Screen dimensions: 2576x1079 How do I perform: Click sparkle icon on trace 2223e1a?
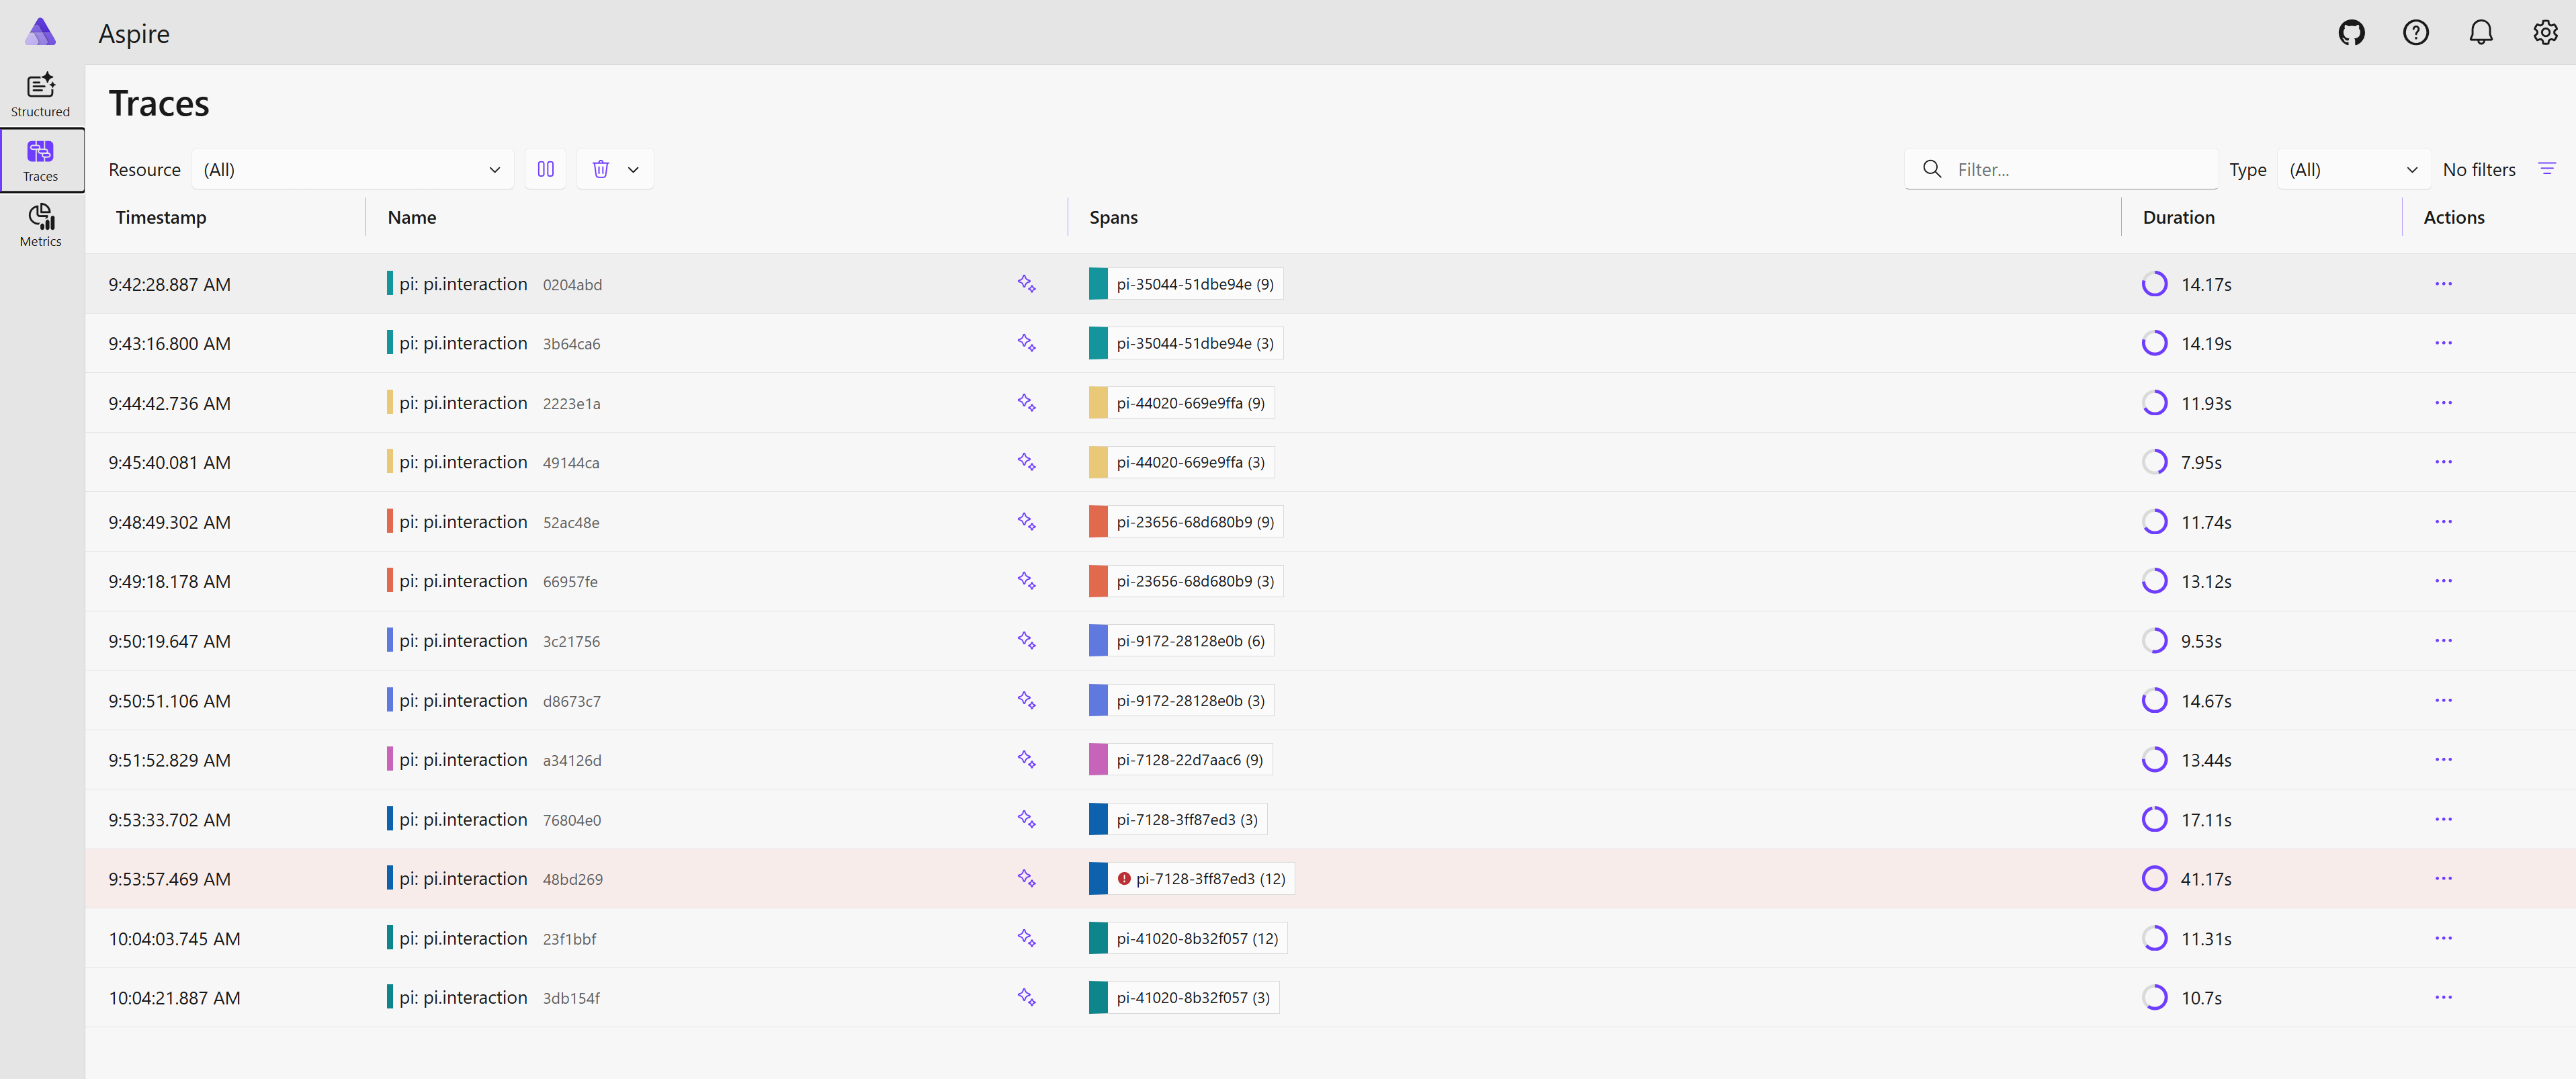tap(1026, 403)
